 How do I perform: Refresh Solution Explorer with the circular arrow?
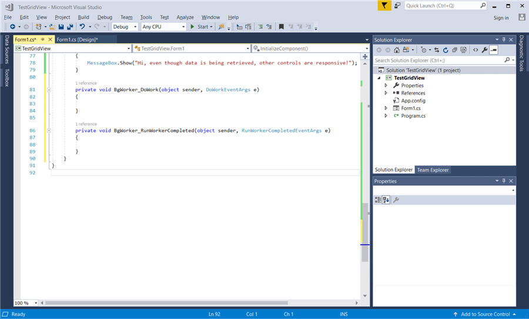446,50
